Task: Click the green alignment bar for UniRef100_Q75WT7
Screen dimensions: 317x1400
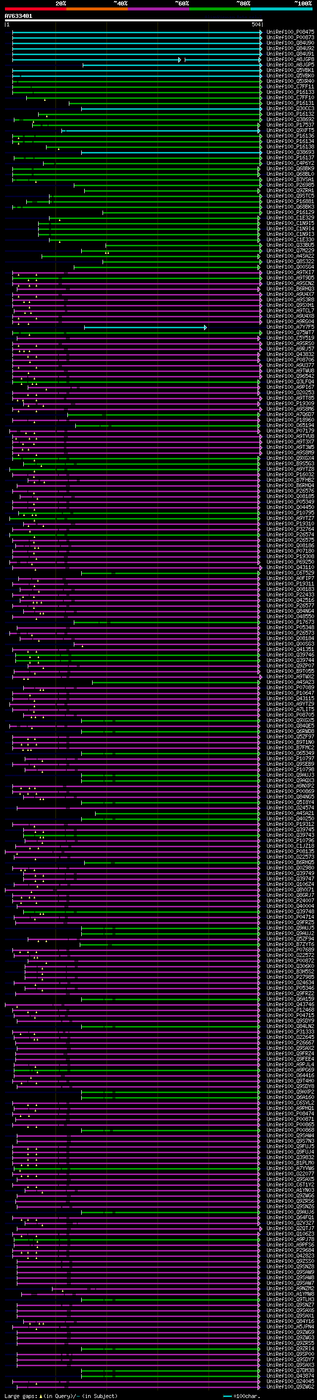Action: pyautogui.click(x=137, y=333)
